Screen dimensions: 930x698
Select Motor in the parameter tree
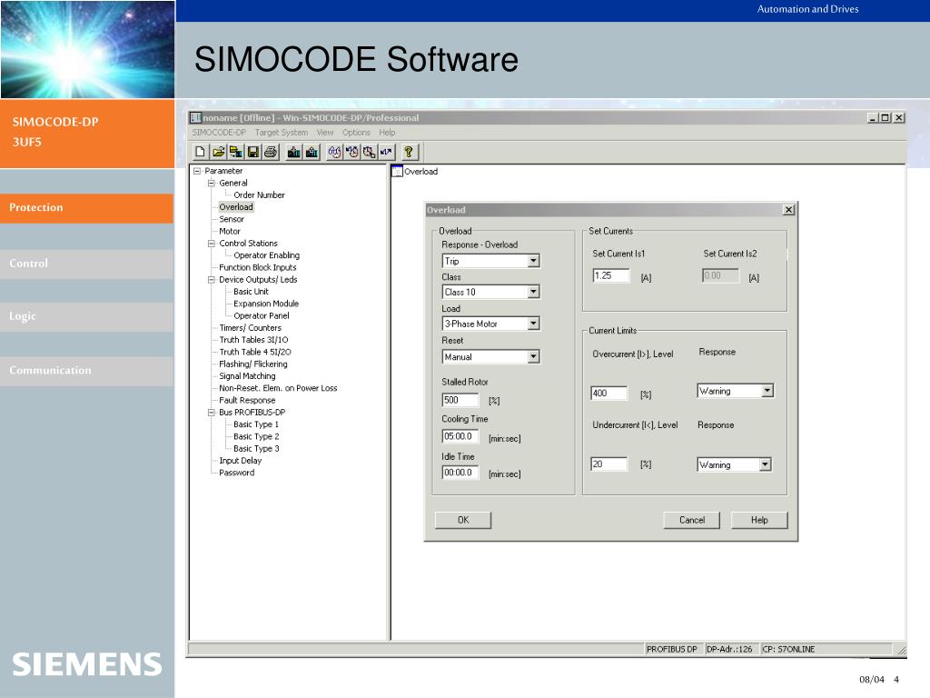click(x=230, y=232)
